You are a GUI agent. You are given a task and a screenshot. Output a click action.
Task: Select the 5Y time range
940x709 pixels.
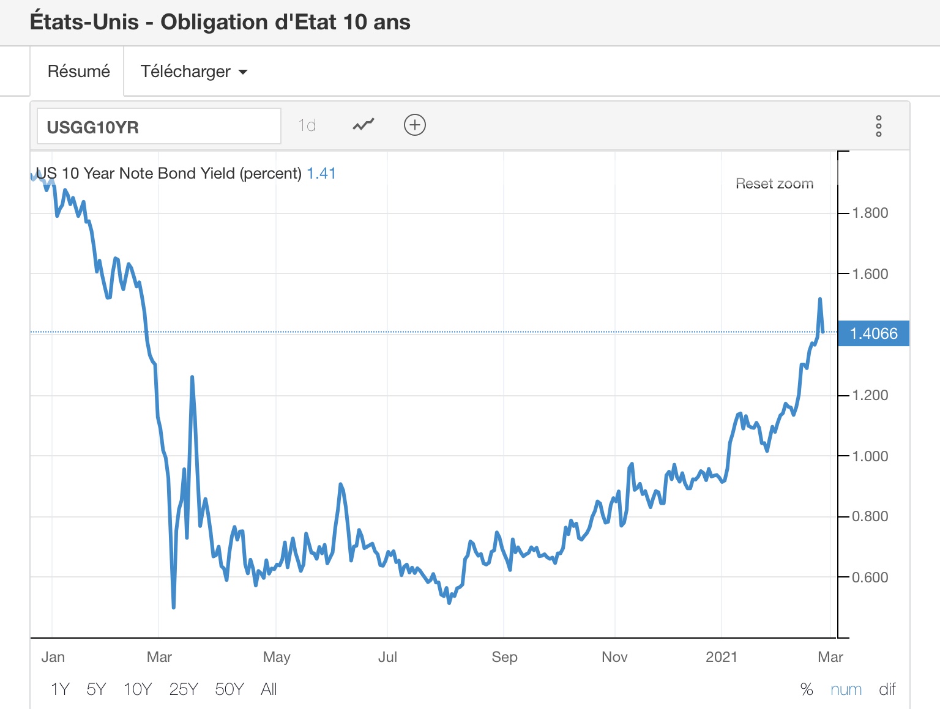[x=96, y=689]
